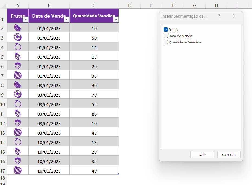Select the striped melon icon in row 7
Screen dimensions: 252x185
(18, 75)
